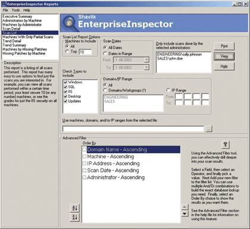The width and height of the screenshot is (250, 229).
Task: Open the Tools menu
Action: (15, 10)
